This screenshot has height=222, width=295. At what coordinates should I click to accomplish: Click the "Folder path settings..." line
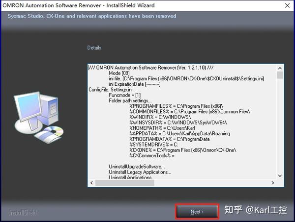[130, 100]
